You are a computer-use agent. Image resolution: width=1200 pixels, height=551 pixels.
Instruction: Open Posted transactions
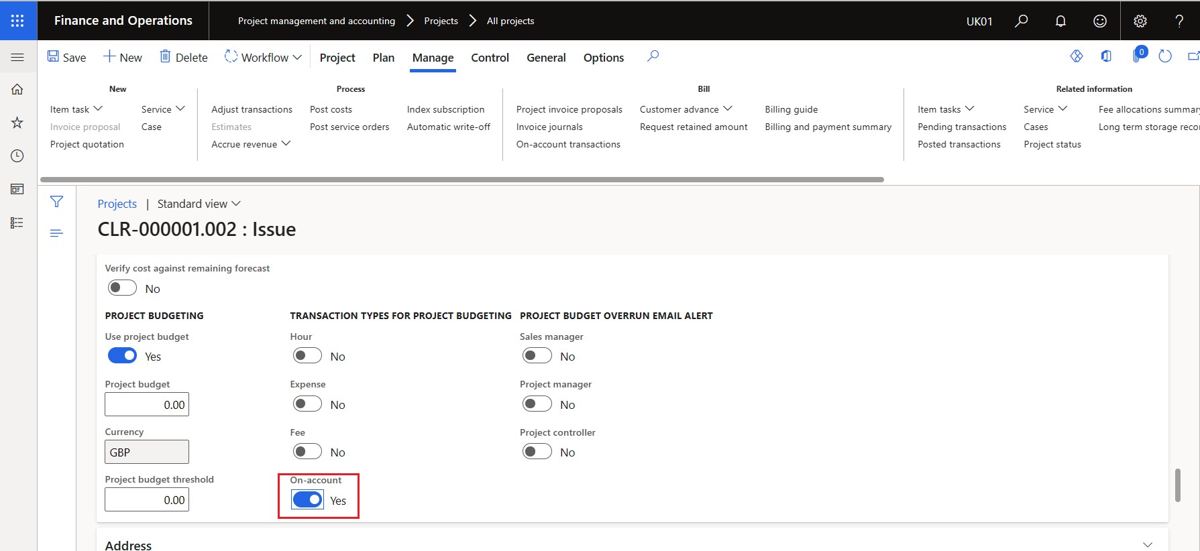959,144
